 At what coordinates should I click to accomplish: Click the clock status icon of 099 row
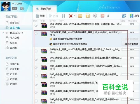tap(36, 51)
